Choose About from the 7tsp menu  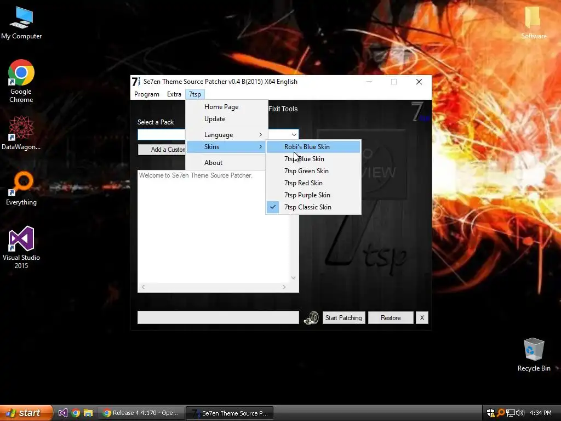[x=227, y=162]
